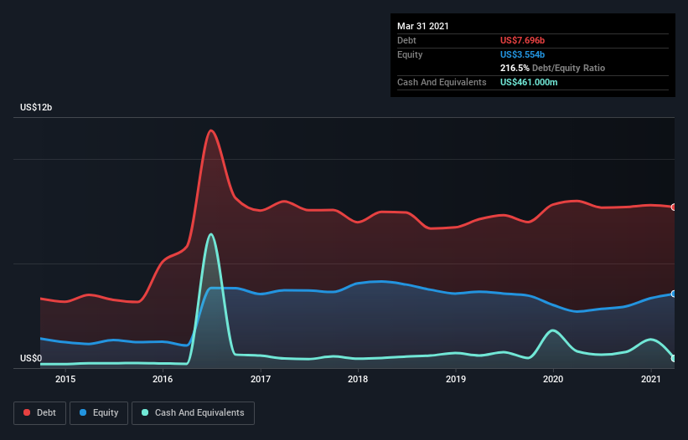Click the Debt label in tooltip
The width and height of the screenshot is (688, 440).
(406, 40)
